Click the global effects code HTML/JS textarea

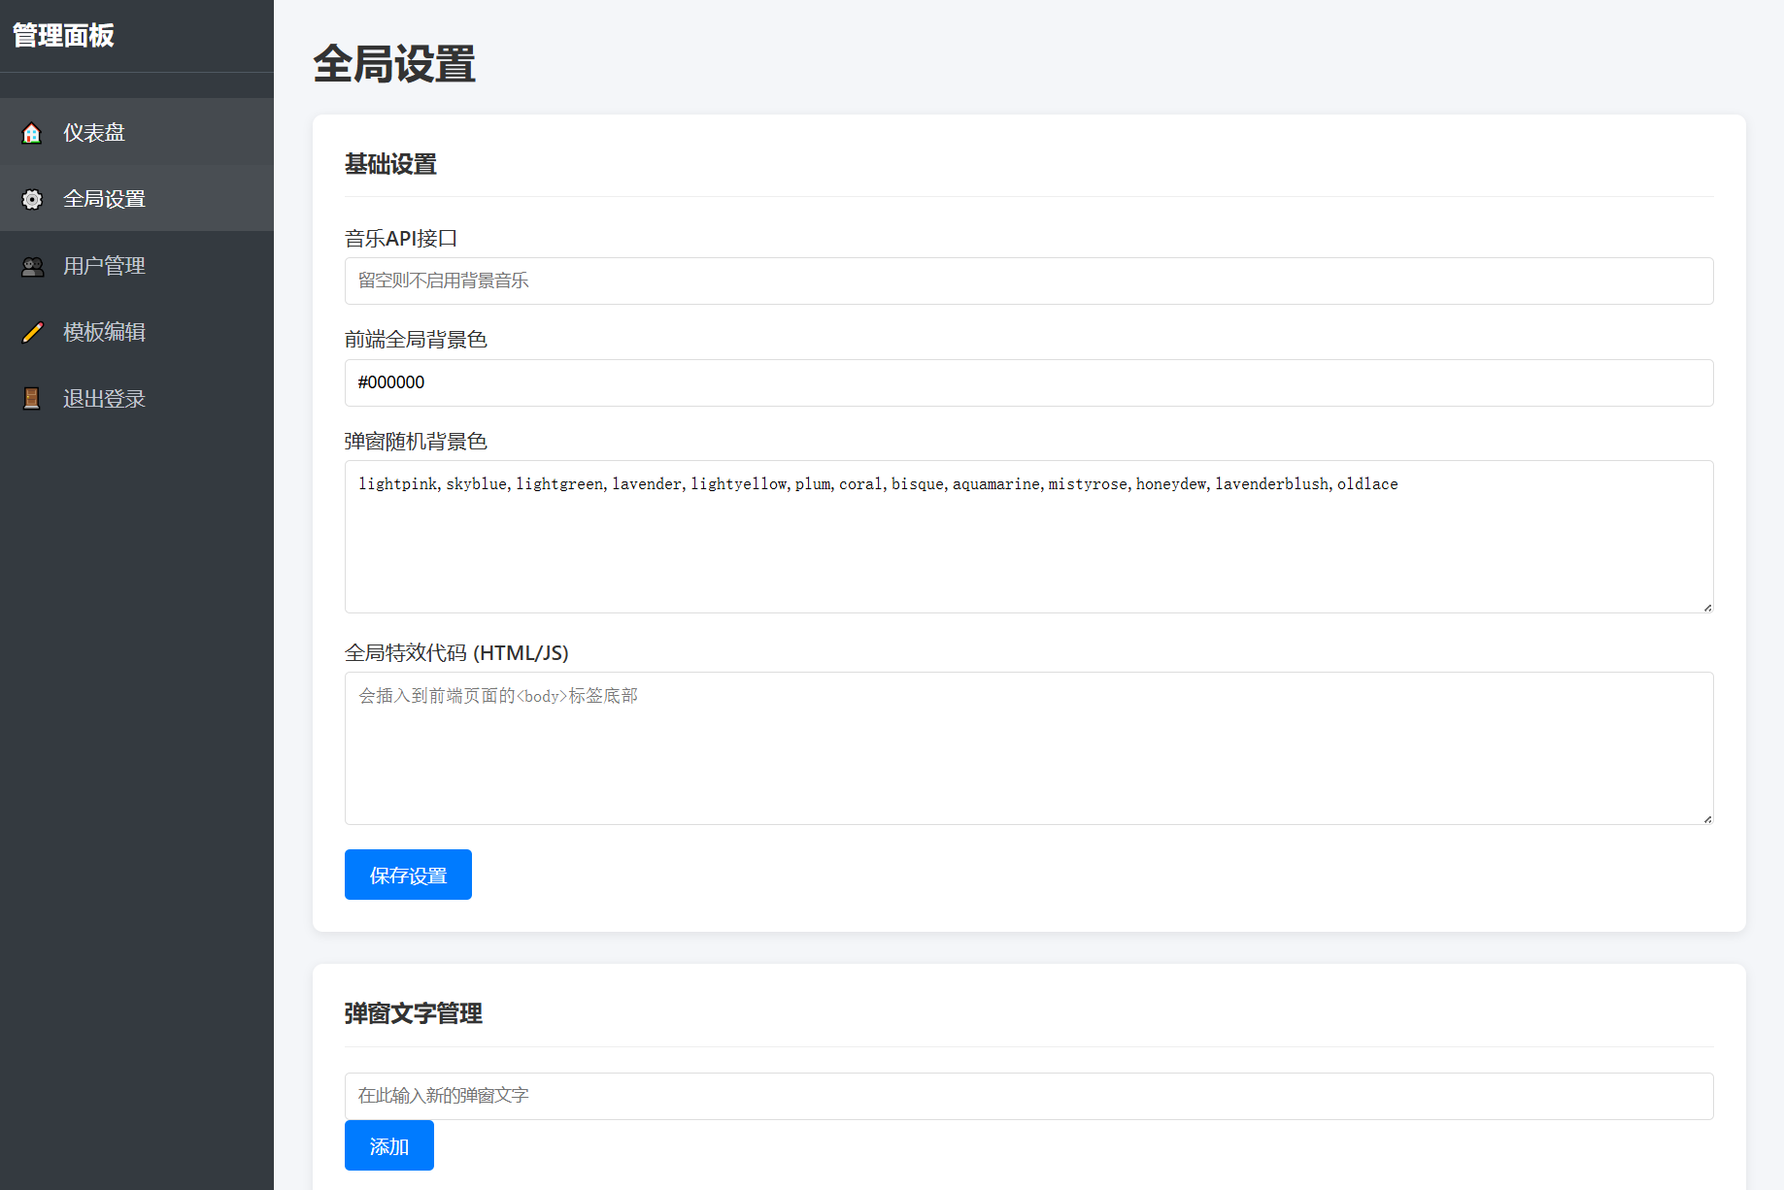[1028, 748]
